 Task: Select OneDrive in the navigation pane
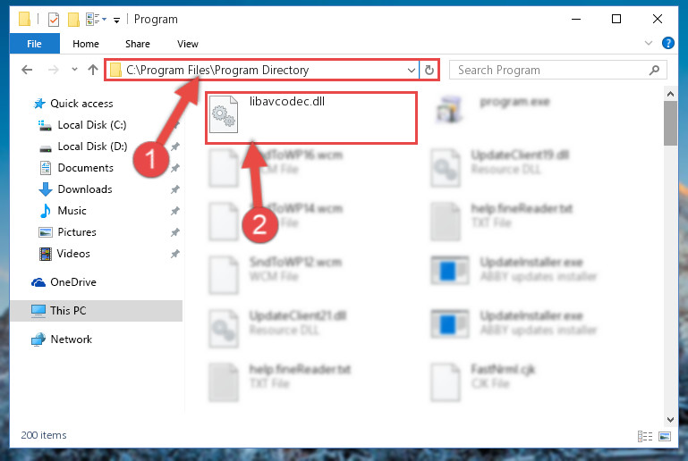coord(64,282)
